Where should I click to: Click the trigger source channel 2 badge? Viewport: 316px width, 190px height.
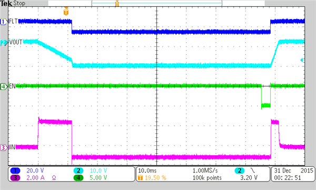pos(240,171)
